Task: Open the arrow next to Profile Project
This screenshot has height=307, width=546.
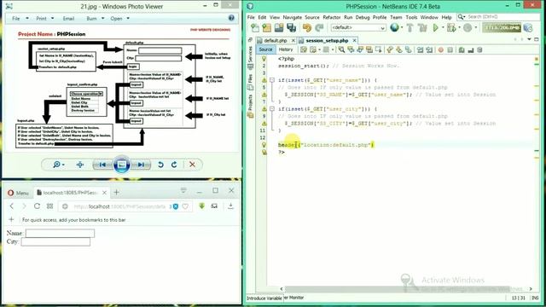Action: click(x=476, y=27)
